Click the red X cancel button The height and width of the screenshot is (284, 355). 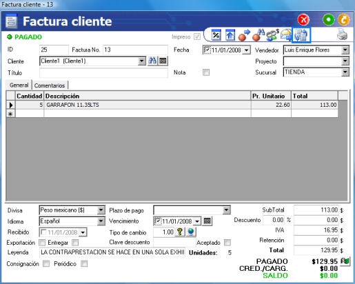point(303,20)
